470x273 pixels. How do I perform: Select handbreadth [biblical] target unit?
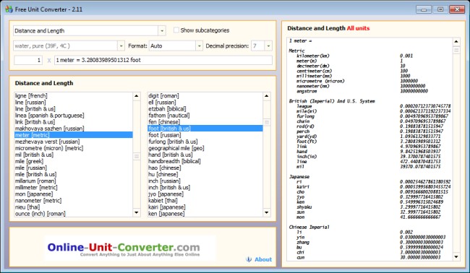coord(205,161)
